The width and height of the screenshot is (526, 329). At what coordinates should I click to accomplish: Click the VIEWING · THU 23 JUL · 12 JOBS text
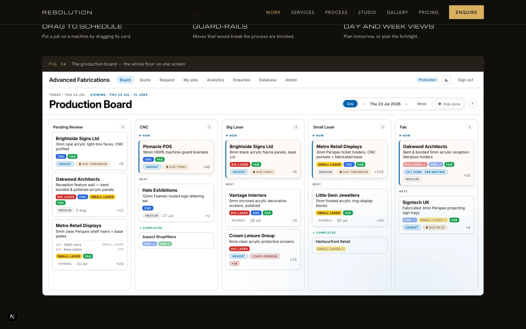119,95
